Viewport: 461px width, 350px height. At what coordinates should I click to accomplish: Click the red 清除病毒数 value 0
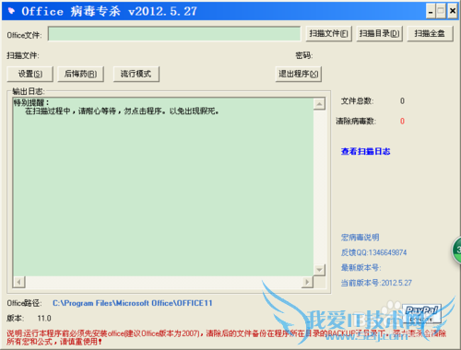click(402, 122)
